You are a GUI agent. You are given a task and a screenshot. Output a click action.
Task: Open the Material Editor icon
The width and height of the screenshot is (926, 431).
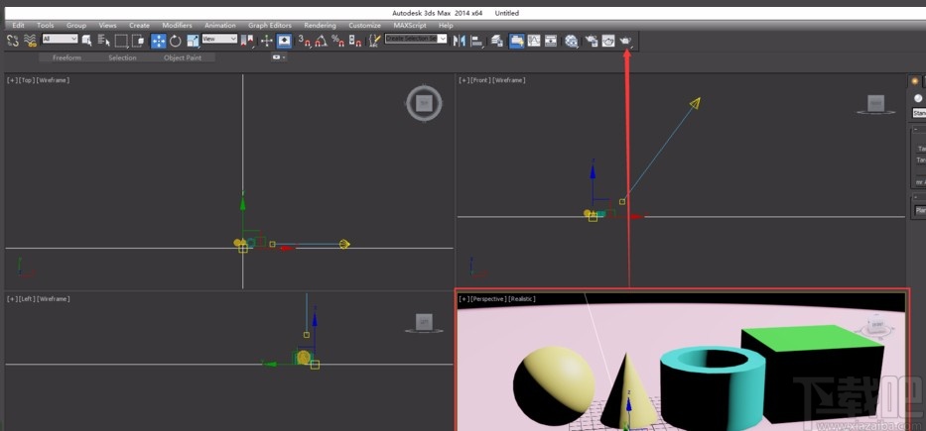tap(571, 41)
